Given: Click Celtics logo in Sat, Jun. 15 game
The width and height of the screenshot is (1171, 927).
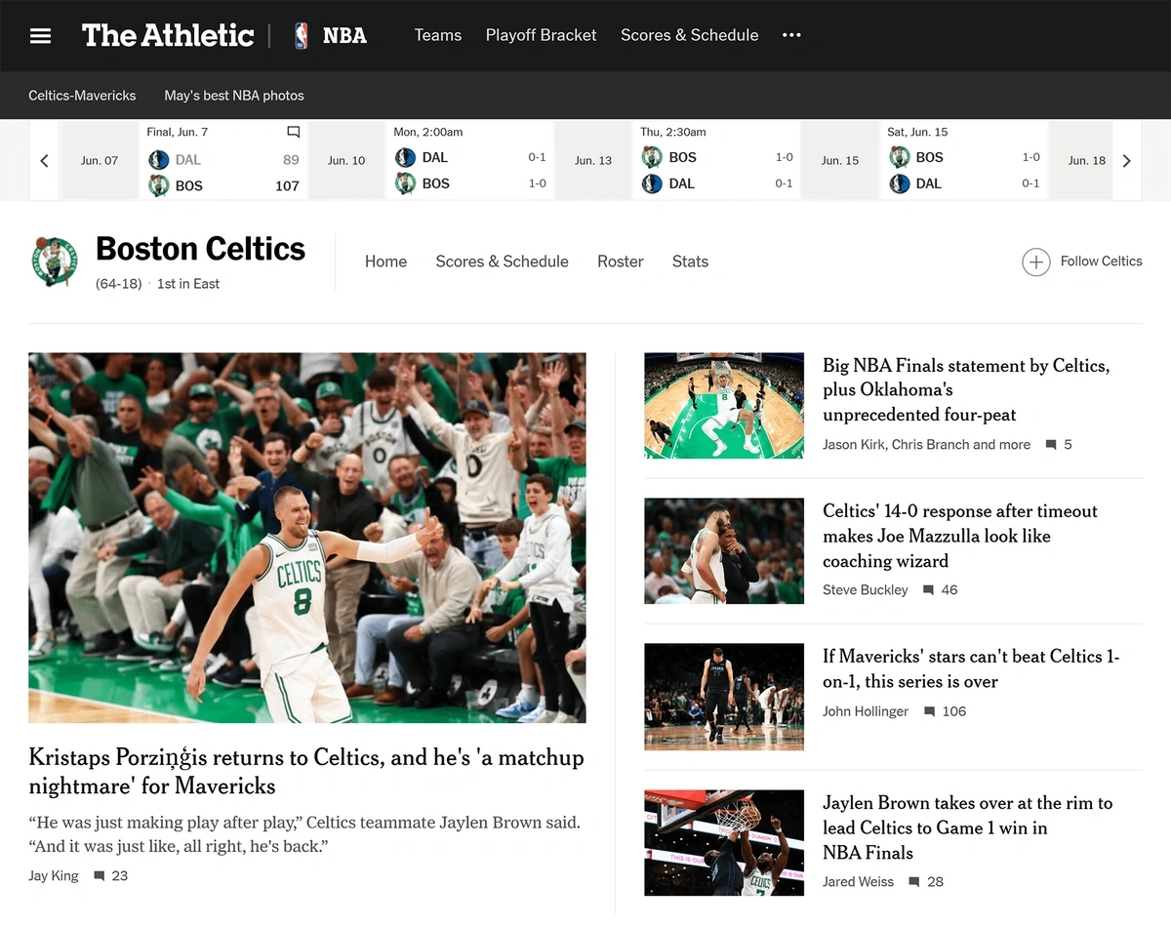Looking at the screenshot, I should tap(900, 157).
